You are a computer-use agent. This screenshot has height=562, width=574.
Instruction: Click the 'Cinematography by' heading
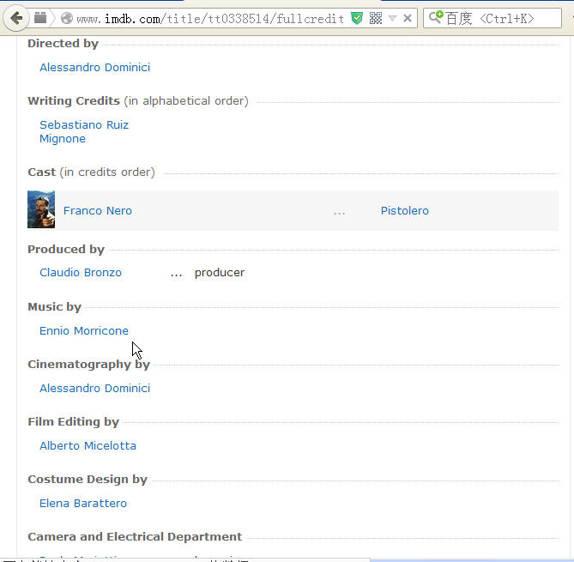89,365
